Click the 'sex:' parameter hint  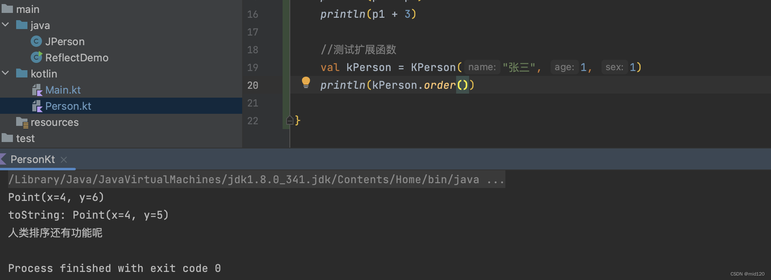pos(614,67)
